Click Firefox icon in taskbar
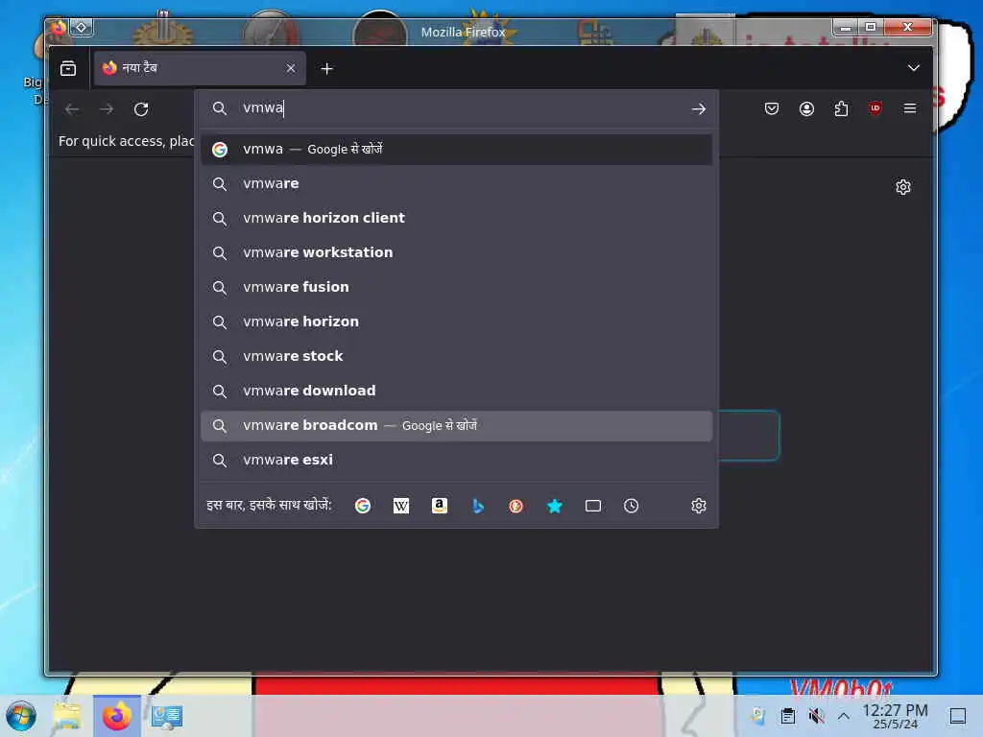 coord(117,716)
